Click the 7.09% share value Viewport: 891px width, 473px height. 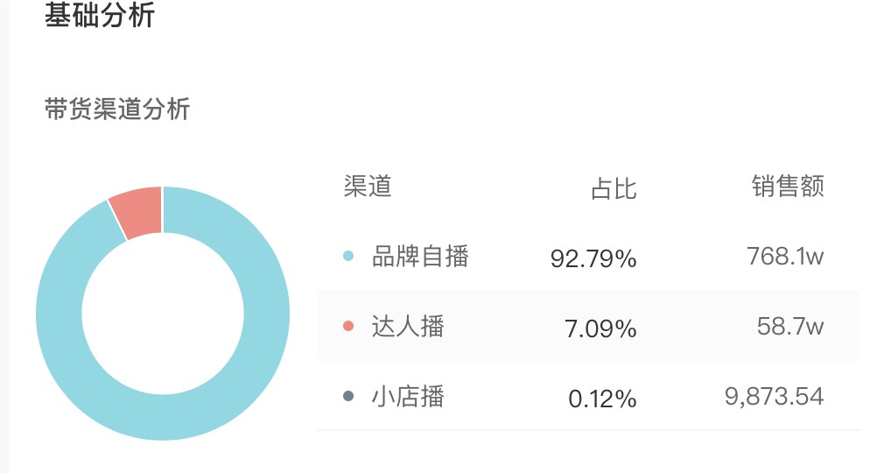[x=600, y=328]
